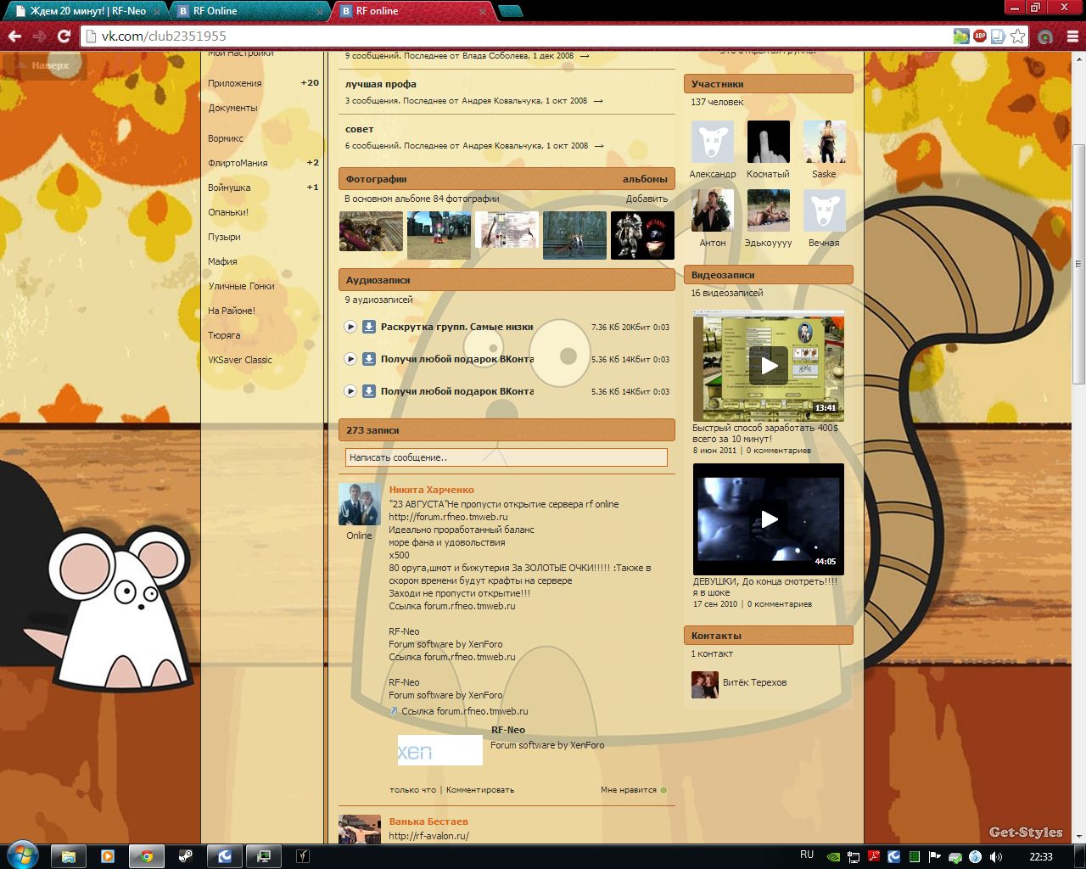Download the third Получи любой подарок track
The width and height of the screenshot is (1086, 869).
[x=369, y=391]
